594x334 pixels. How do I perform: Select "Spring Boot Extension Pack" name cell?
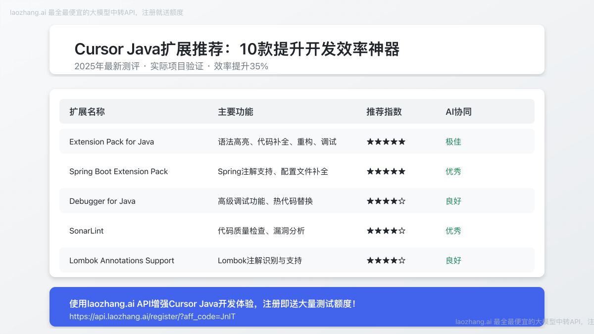point(119,171)
